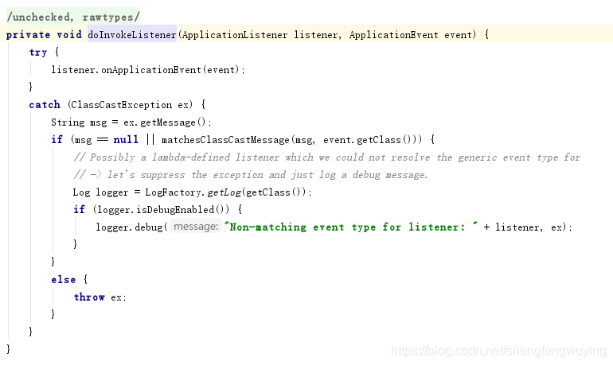
Task: Click the 'String msg = ex.getMessage()' line
Action: coord(131,122)
